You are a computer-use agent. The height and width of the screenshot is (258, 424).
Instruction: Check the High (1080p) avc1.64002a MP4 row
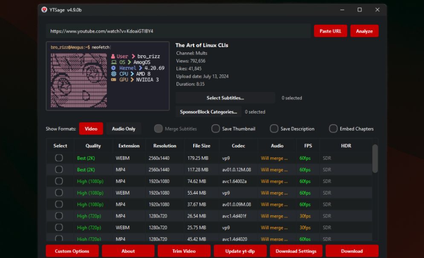(x=59, y=181)
